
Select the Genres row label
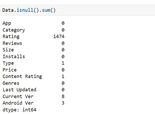11,83
